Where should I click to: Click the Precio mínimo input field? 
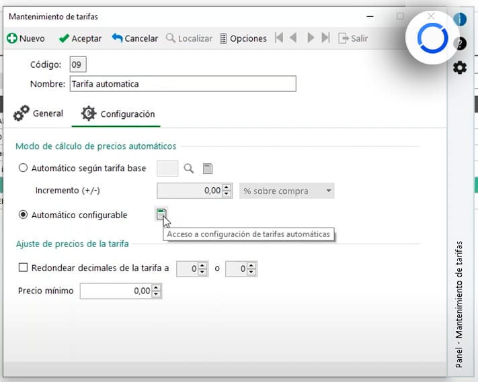116,291
